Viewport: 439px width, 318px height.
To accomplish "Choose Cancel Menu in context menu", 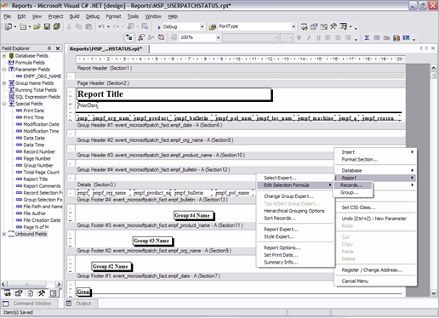I will click(355, 281).
